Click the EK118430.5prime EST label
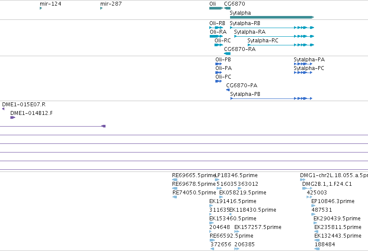Viewport: 368px width, 251px height. click(253, 210)
